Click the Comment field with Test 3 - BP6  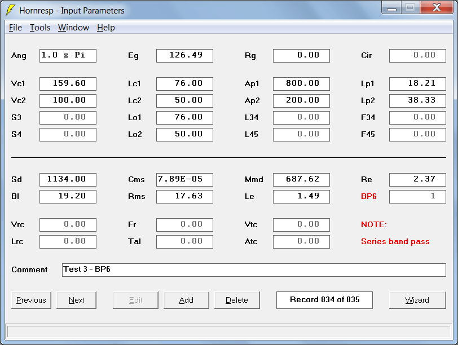coord(254,270)
